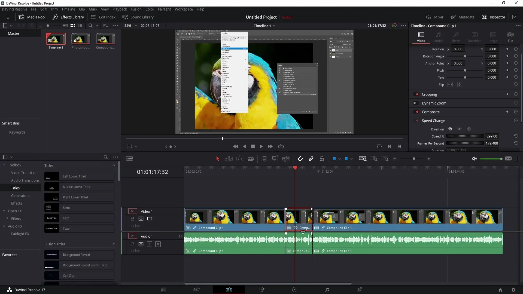Drag the Speed percentage slider
The width and height of the screenshot is (523, 294).
coord(466,136)
